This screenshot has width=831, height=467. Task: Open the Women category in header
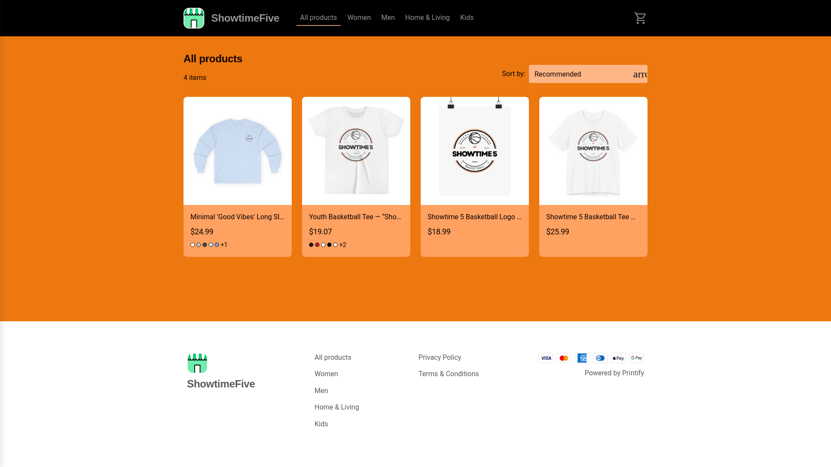coord(359,18)
